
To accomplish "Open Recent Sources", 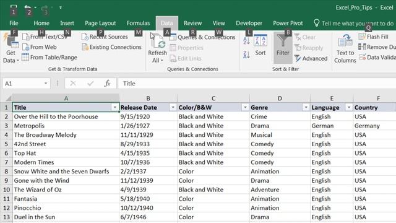I will coord(105,37).
